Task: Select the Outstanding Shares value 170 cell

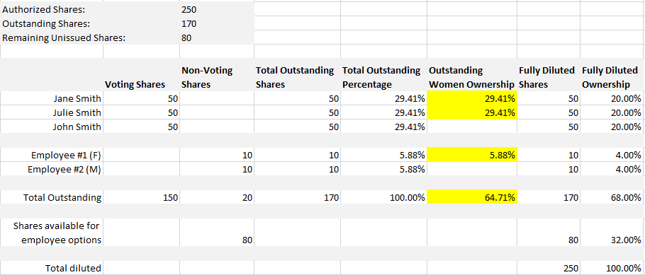Action: (217, 23)
